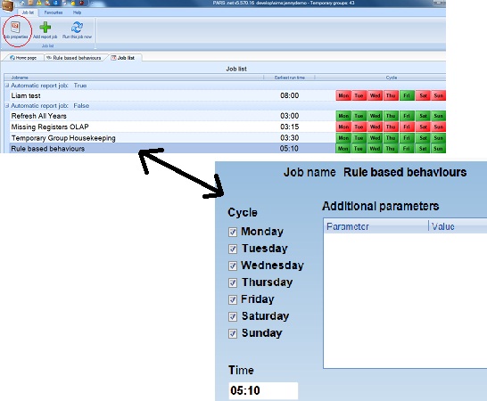This screenshot has height=401, width=487.
Task: Toggle the Wednesday cycle checkbox
Action: tap(233, 266)
